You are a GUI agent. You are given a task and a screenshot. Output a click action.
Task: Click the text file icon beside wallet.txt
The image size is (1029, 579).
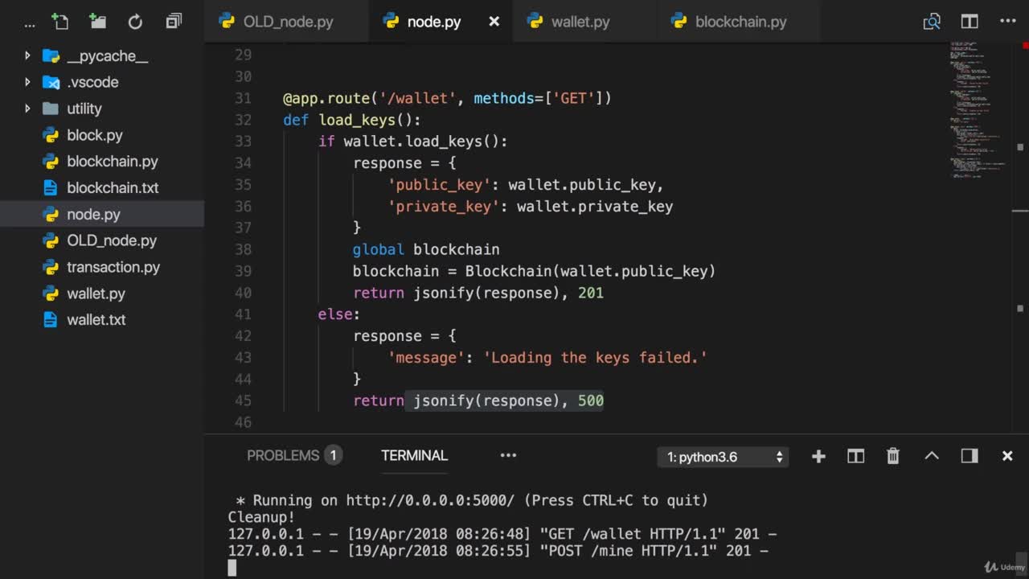[51, 320]
